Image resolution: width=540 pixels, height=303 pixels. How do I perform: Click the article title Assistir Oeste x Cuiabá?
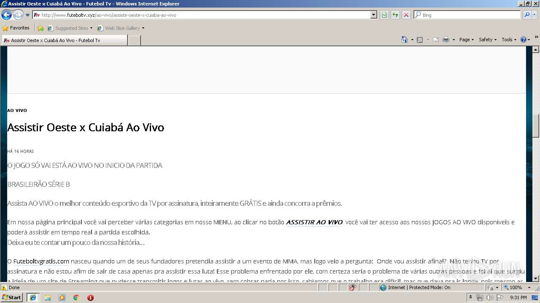pos(86,128)
